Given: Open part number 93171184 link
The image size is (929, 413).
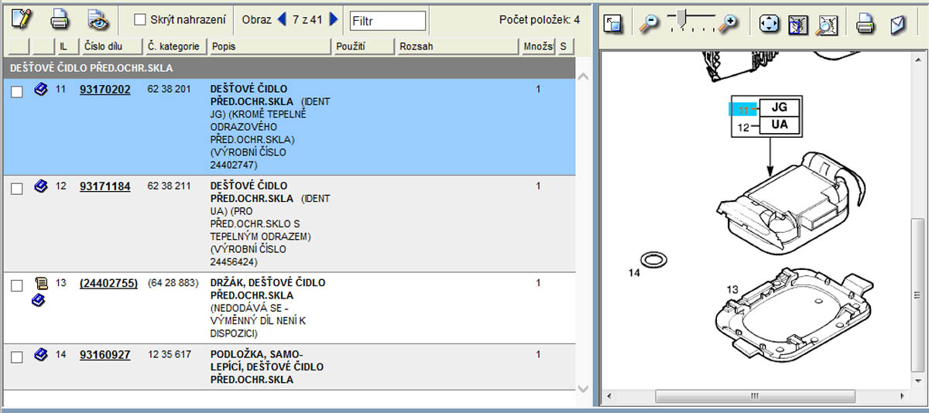Looking at the screenshot, I should (x=105, y=186).
